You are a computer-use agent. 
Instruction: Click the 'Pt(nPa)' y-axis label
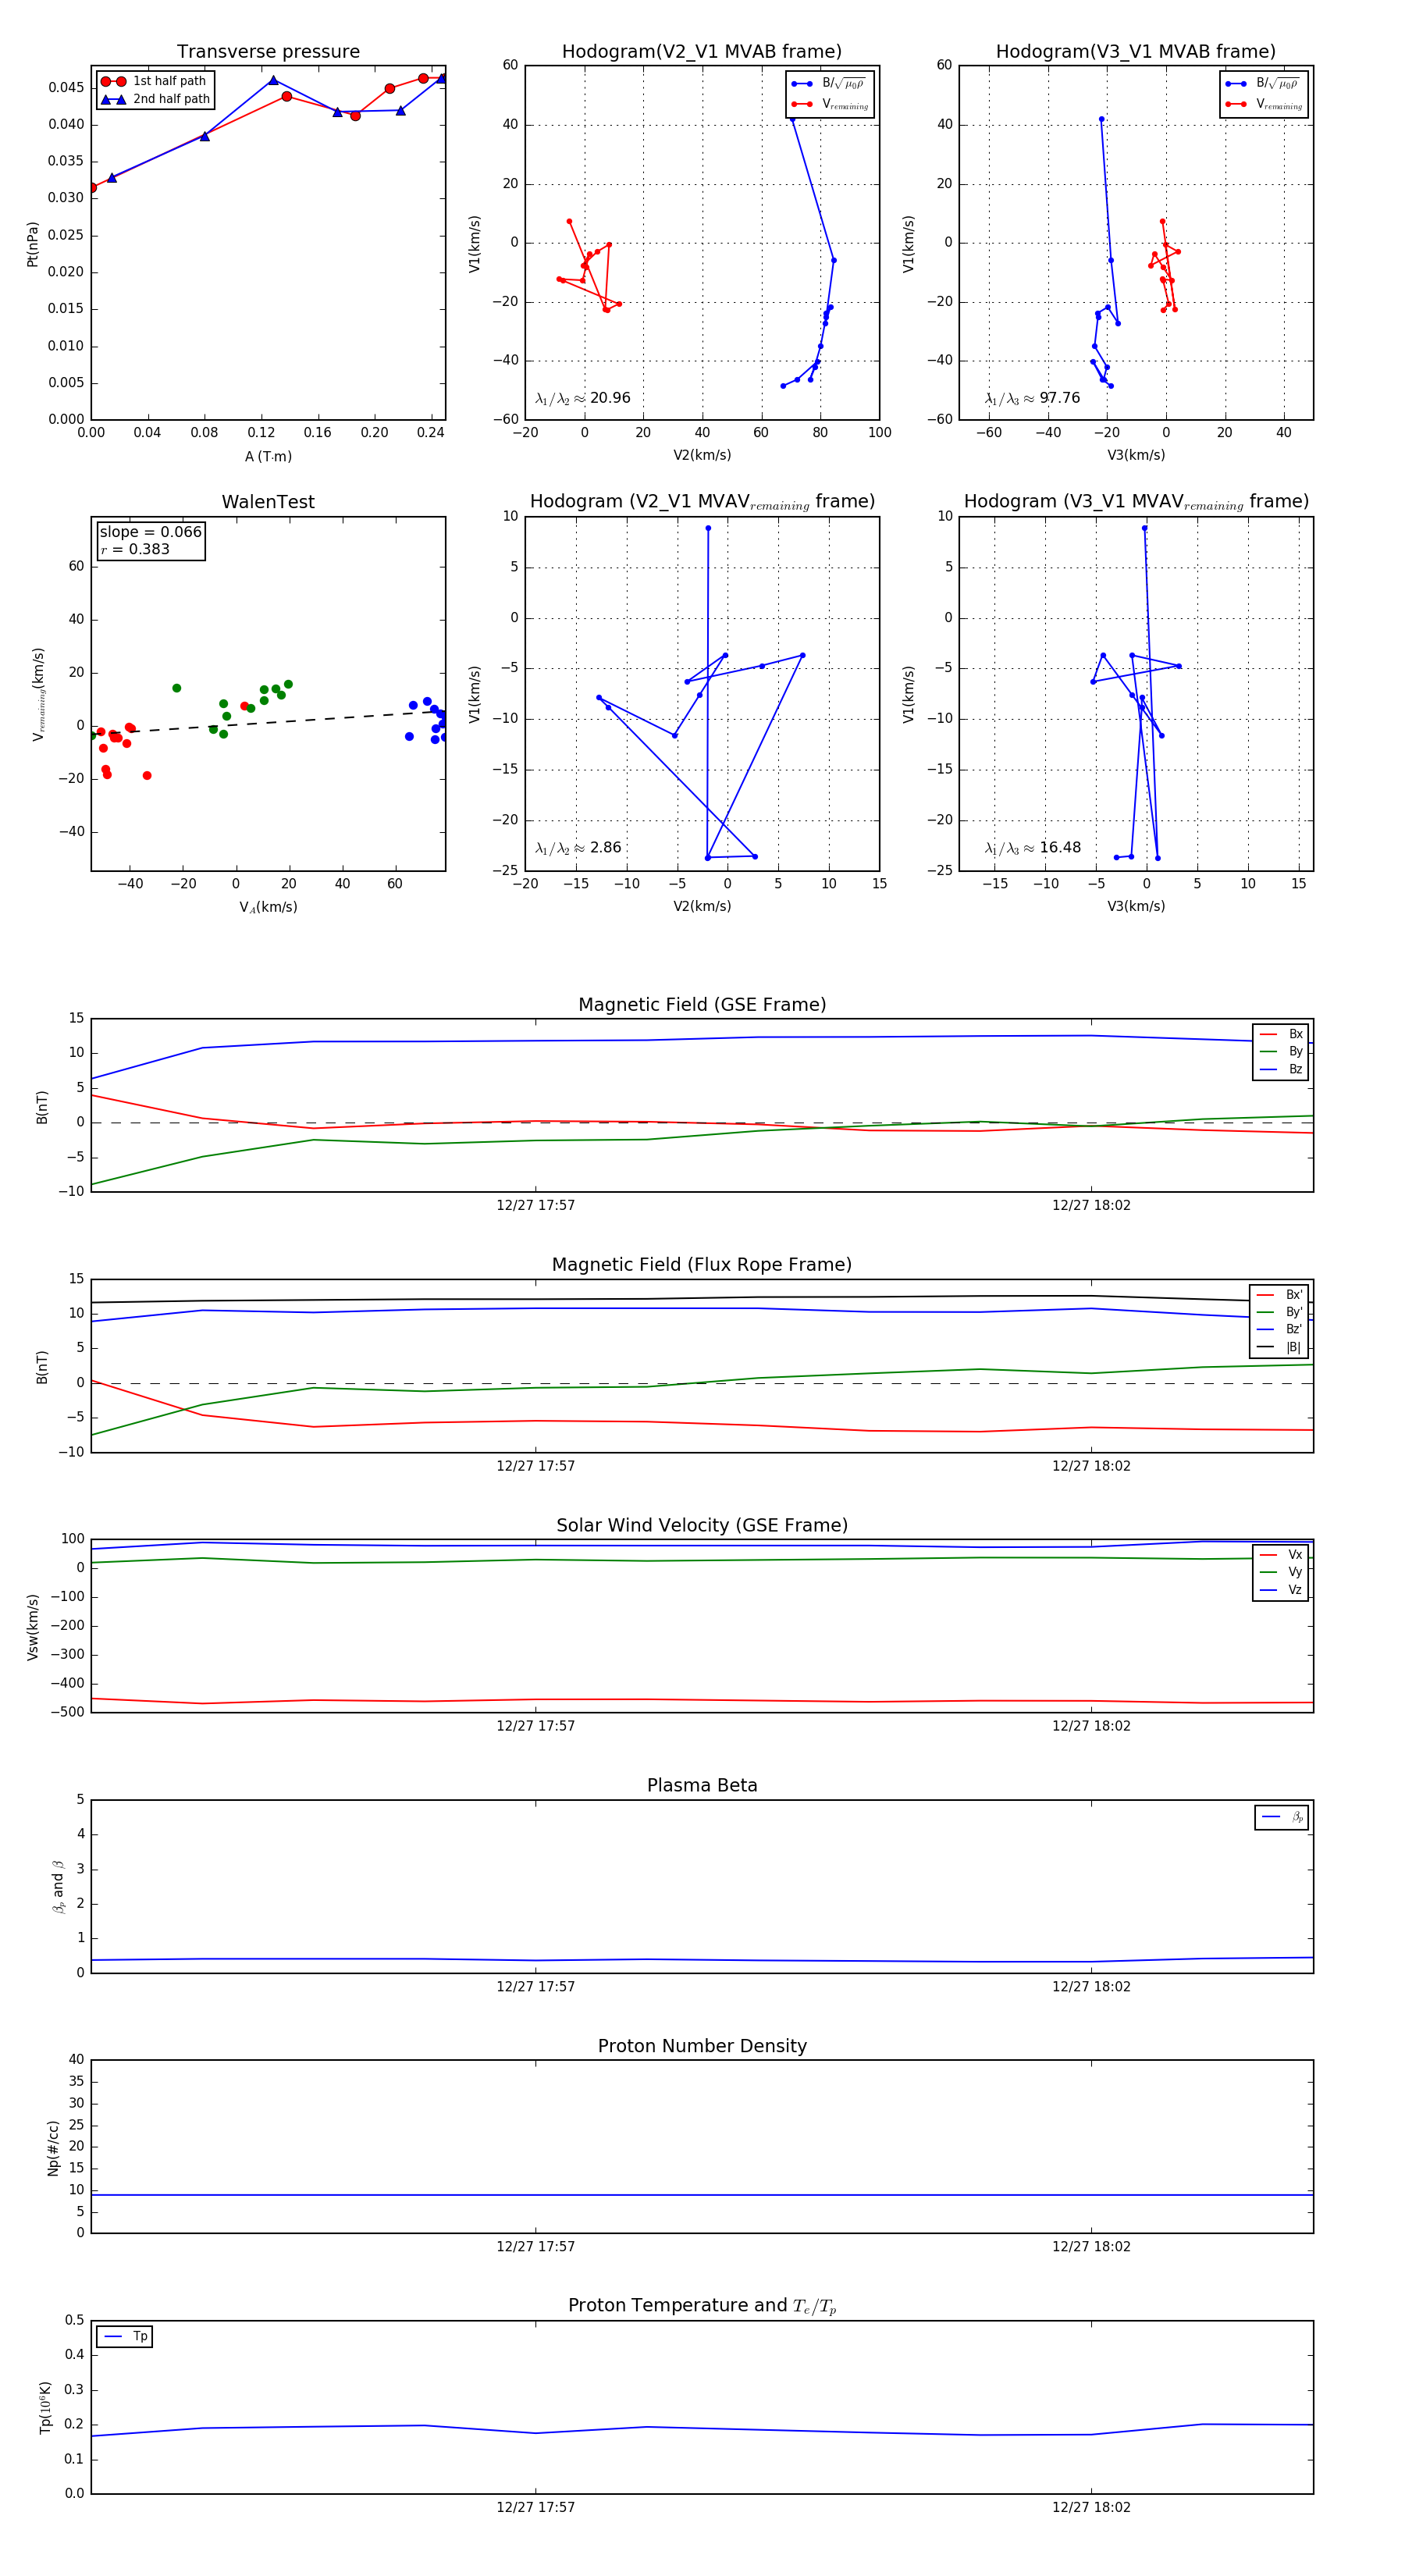(x=33, y=243)
